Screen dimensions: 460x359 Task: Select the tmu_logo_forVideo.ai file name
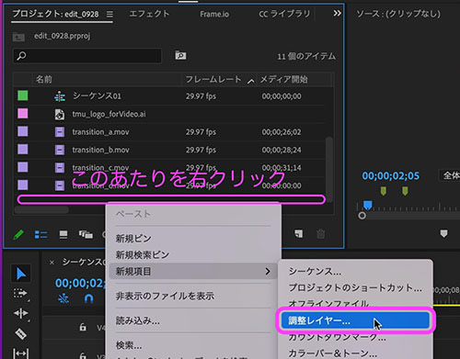click(x=109, y=114)
